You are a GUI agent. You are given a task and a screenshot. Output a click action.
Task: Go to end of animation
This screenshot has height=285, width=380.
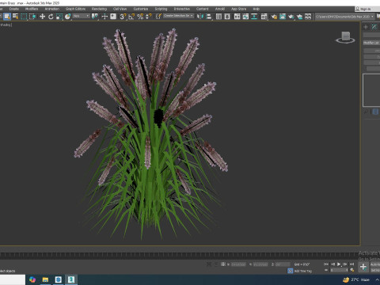click(351, 264)
